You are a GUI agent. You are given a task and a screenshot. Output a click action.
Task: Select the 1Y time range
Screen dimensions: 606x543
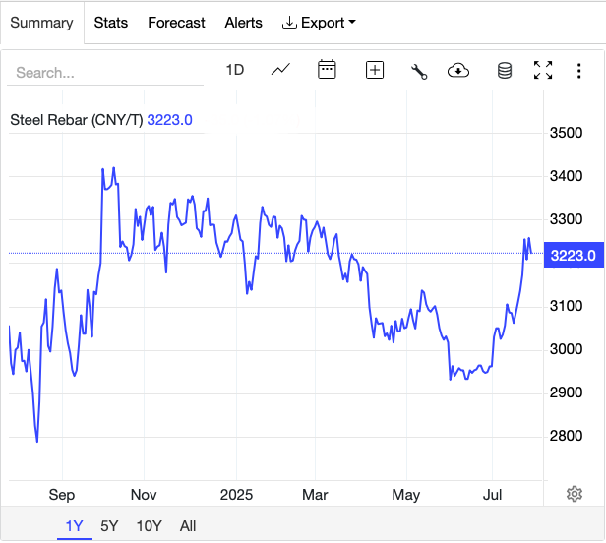coord(74,526)
